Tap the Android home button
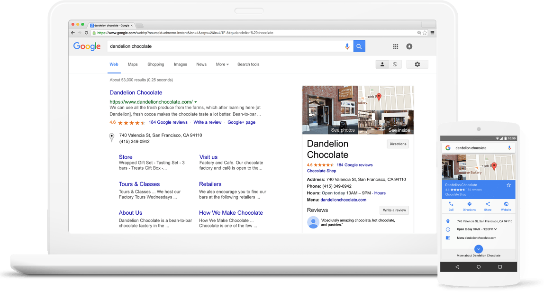This screenshot has height=292, width=544. (x=479, y=267)
